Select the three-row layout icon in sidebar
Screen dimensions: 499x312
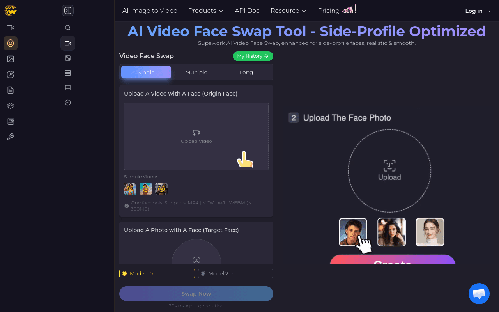68,88
